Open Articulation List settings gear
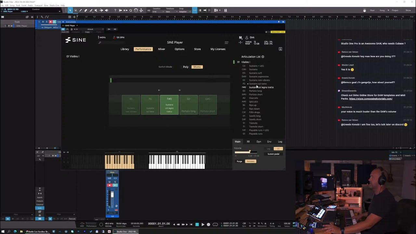 pyautogui.click(x=263, y=57)
